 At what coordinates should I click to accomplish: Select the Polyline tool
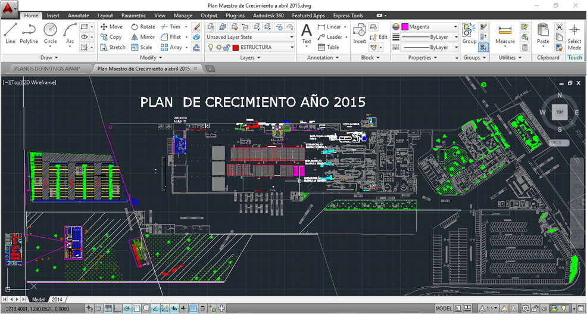click(x=29, y=32)
